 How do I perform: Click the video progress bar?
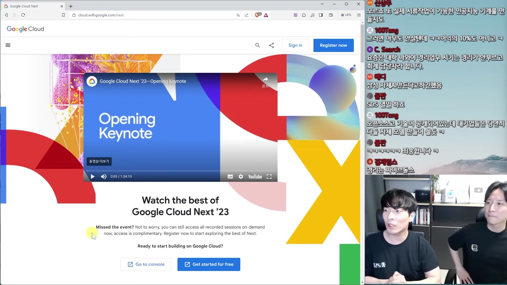(x=180, y=171)
